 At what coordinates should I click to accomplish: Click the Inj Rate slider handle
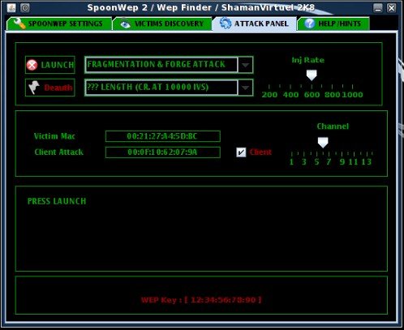pyautogui.click(x=312, y=75)
